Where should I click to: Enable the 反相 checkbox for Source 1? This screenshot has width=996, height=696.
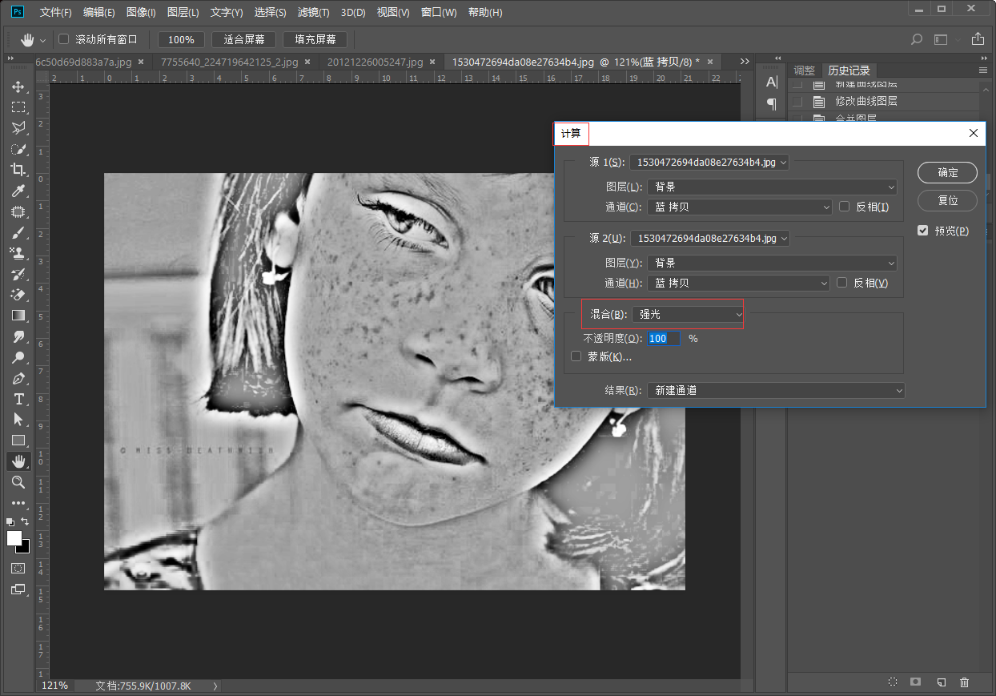pyautogui.click(x=845, y=207)
